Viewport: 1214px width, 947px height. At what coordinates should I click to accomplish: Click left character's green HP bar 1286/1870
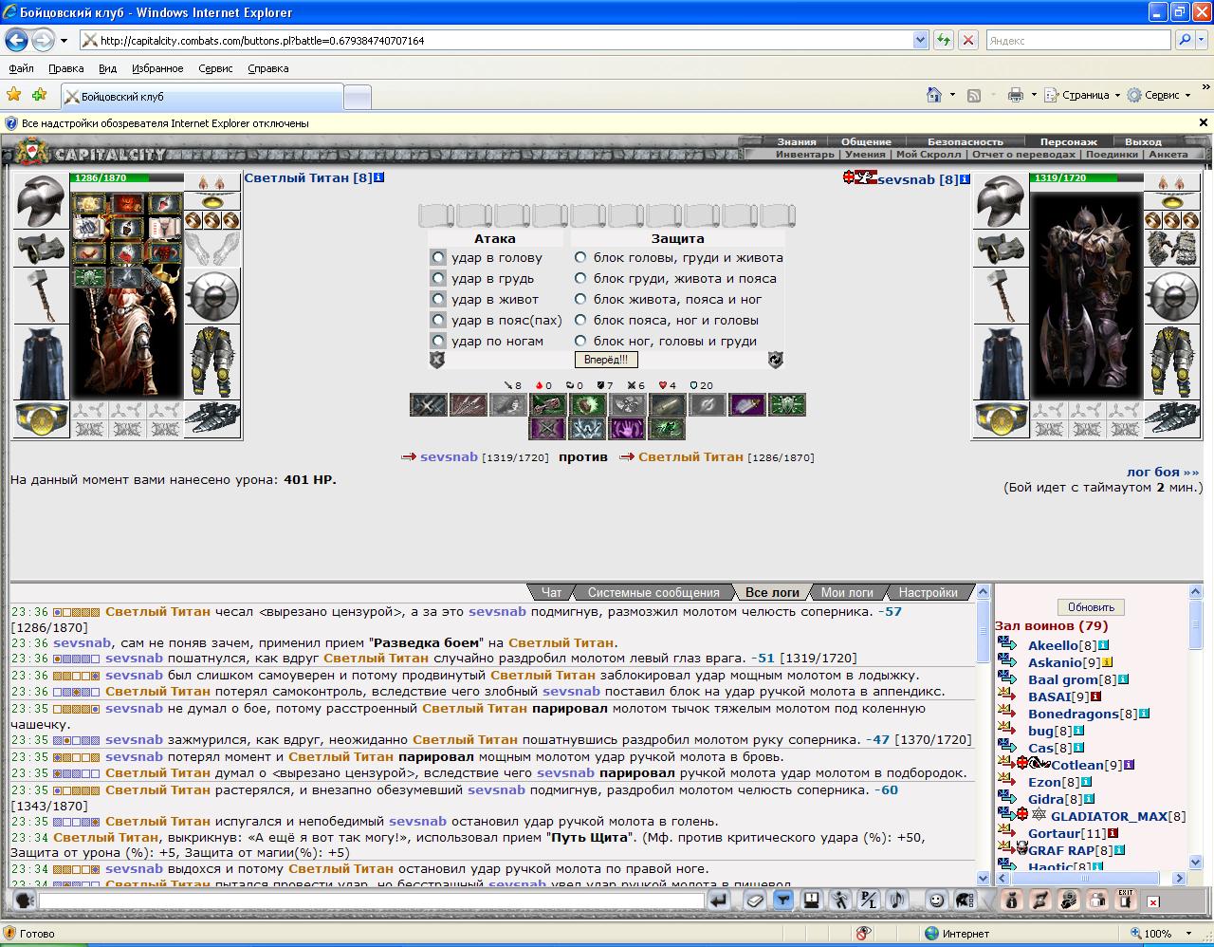click(126, 177)
